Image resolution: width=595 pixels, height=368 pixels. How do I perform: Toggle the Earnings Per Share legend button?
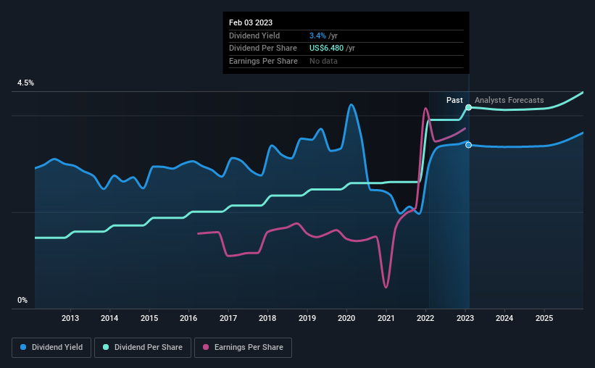pyautogui.click(x=243, y=348)
